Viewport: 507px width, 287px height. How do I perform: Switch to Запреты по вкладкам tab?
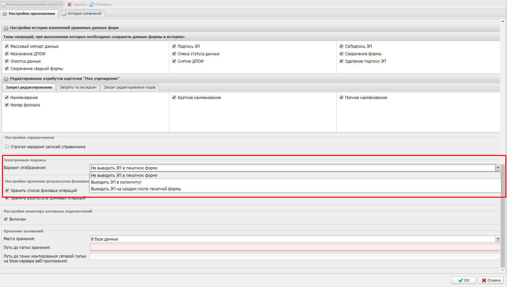[x=78, y=88]
